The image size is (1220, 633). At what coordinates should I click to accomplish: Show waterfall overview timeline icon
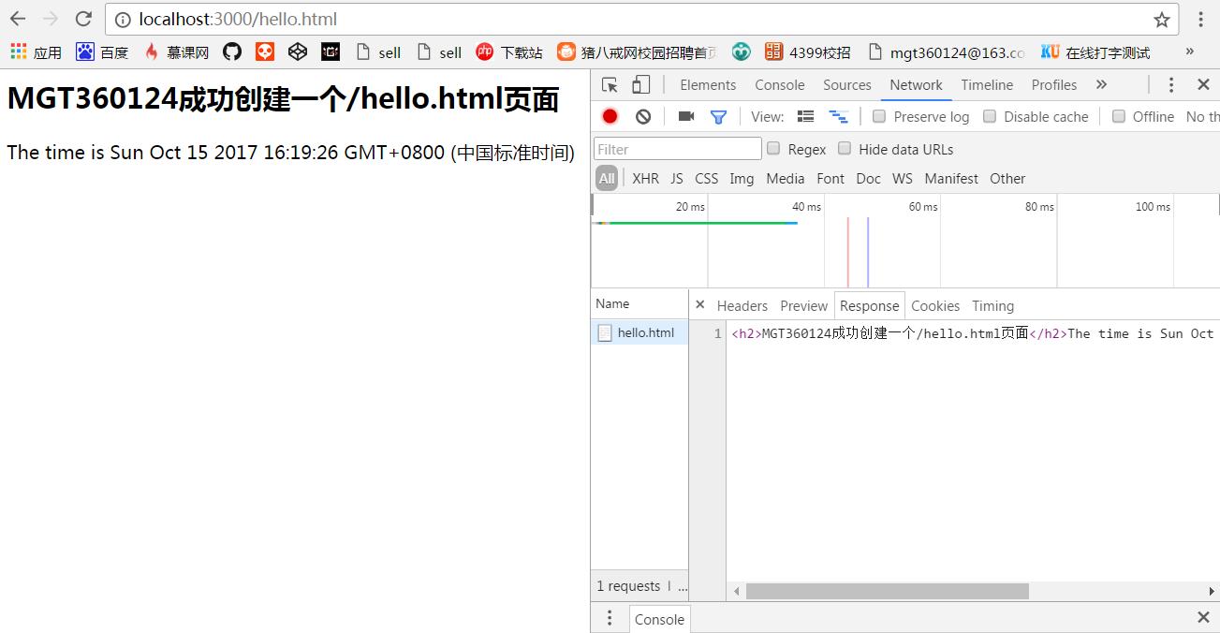(838, 116)
